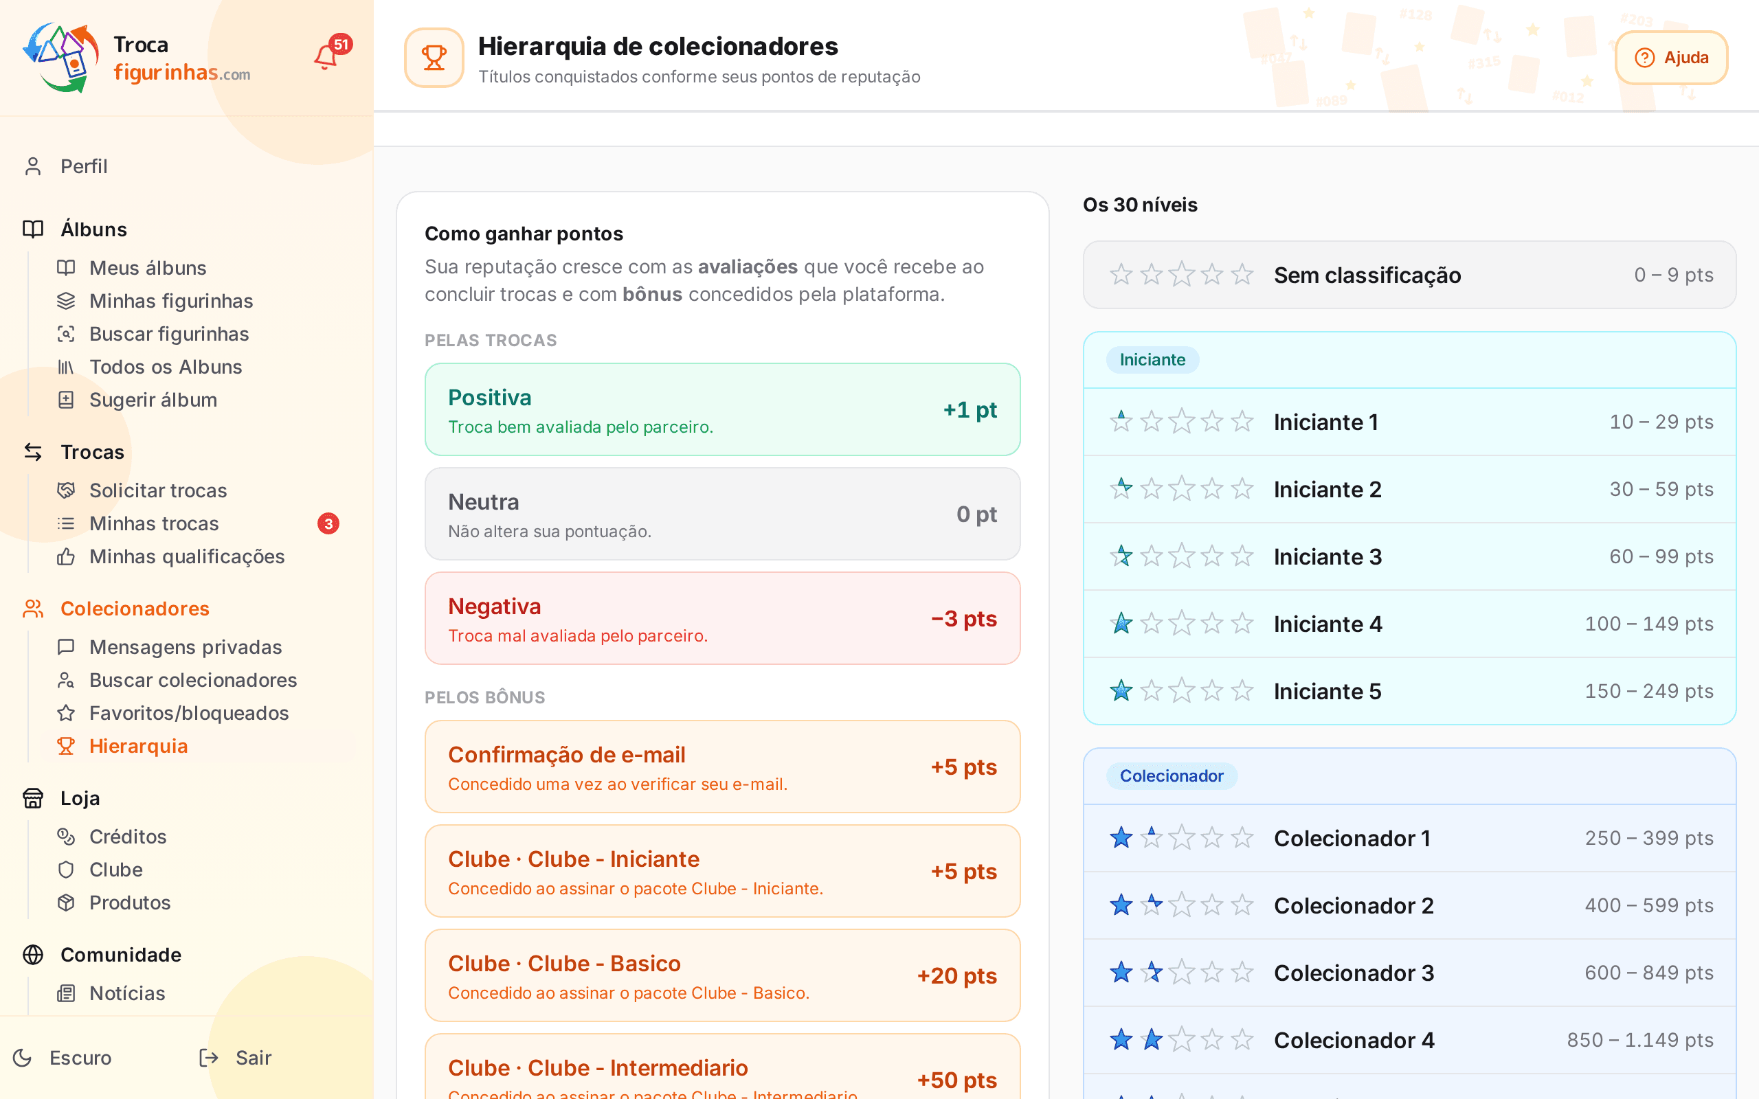Click the Loja store icon
Image resolution: width=1759 pixels, height=1099 pixels.
pyautogui.click(x=33, y=798)
